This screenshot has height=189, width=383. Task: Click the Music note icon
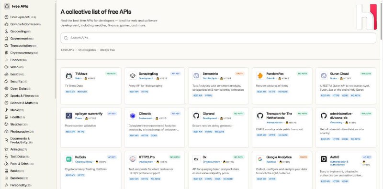tap(6, 110)
